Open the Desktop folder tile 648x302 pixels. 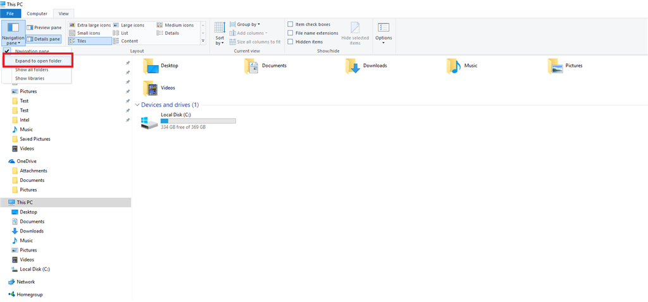point(160,66)
